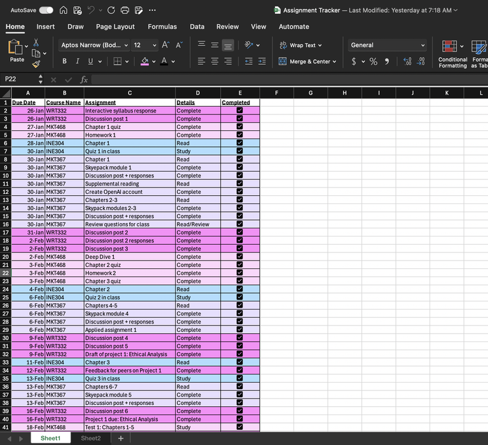Align text to bottom of cell

pos(228,46)
